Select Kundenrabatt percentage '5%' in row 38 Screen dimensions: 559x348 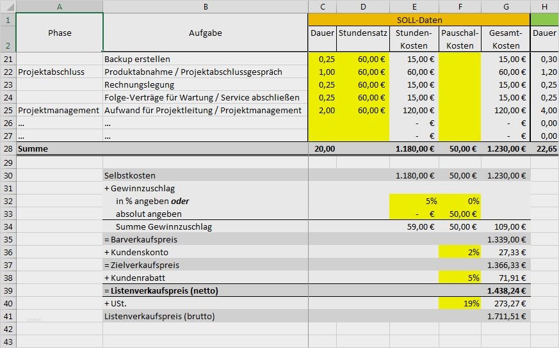[460, 278]
